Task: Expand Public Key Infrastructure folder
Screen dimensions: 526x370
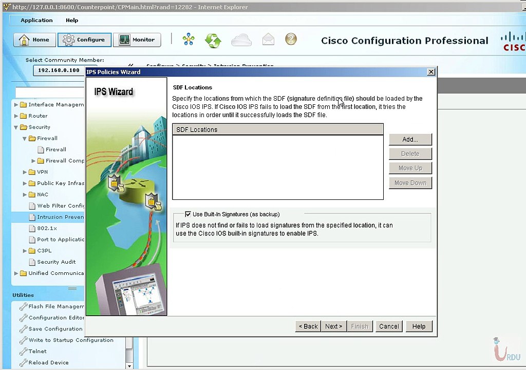Action: [x=25, y=183]
